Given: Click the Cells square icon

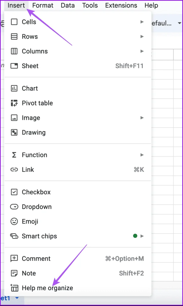Looking at the screenshot, I should [14, 22].
